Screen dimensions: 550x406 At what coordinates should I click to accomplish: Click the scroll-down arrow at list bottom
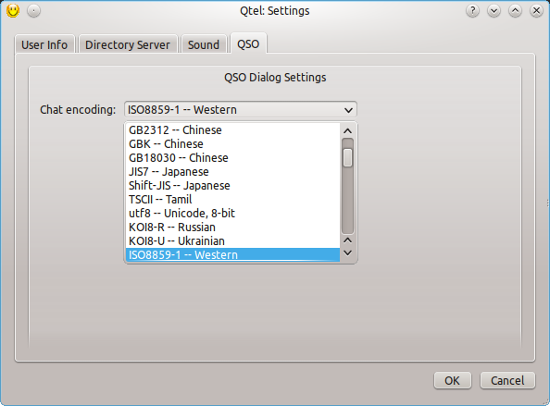coord(347,252)
